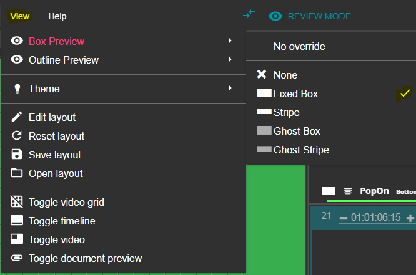This screenshot has height=275, width=416.
Task: Click the Toggle video grid icon
Action: click(17, 202)
